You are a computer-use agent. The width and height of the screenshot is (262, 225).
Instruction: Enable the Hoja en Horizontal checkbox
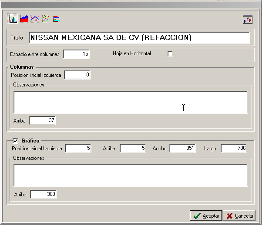click(x=170, y=54)
